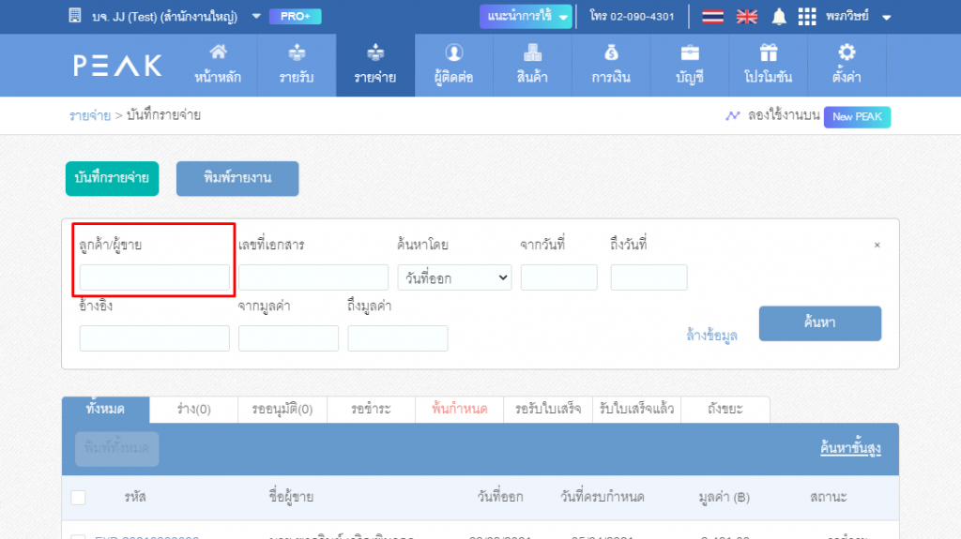Open the การเงิน finance menu
This screenshot has height=539, width=961.
611,65
